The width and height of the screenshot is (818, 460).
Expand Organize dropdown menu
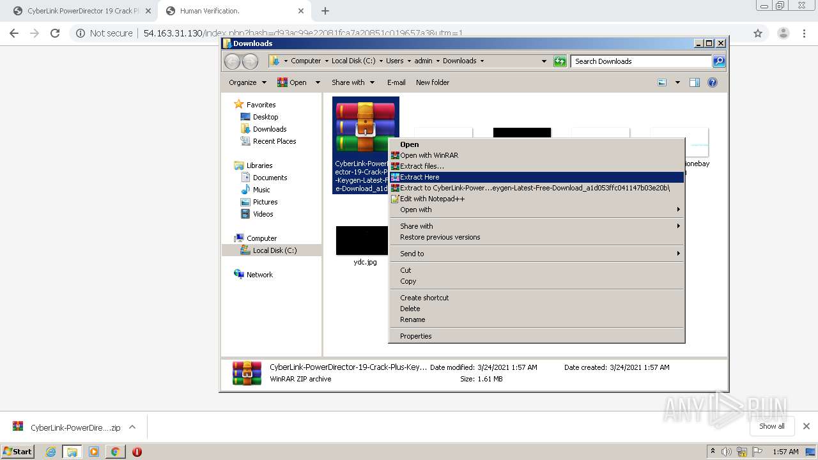point(247,82)
